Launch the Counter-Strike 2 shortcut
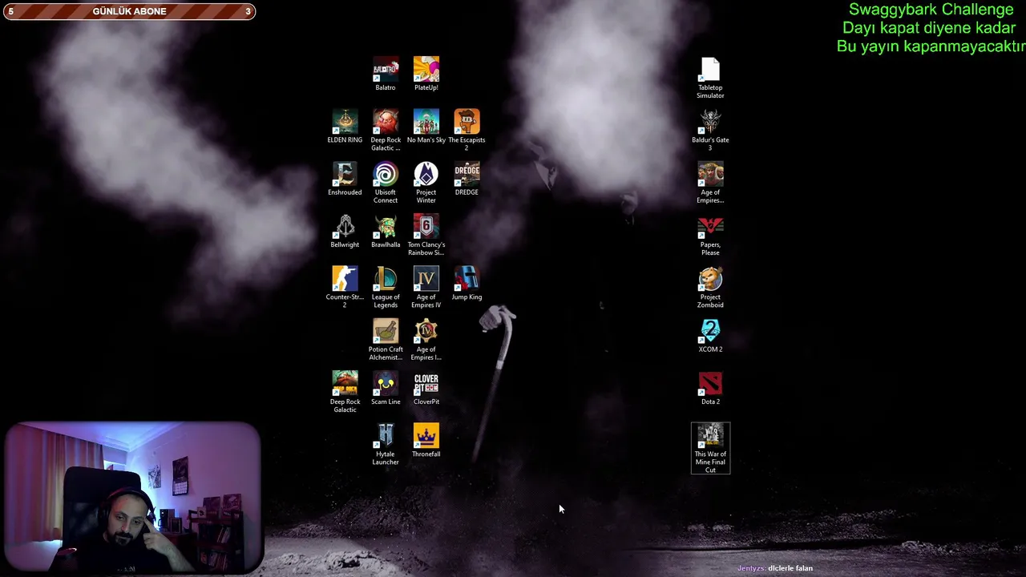Screen dimensions: 1026x577 pyautogui.click(x=345, y=287)
